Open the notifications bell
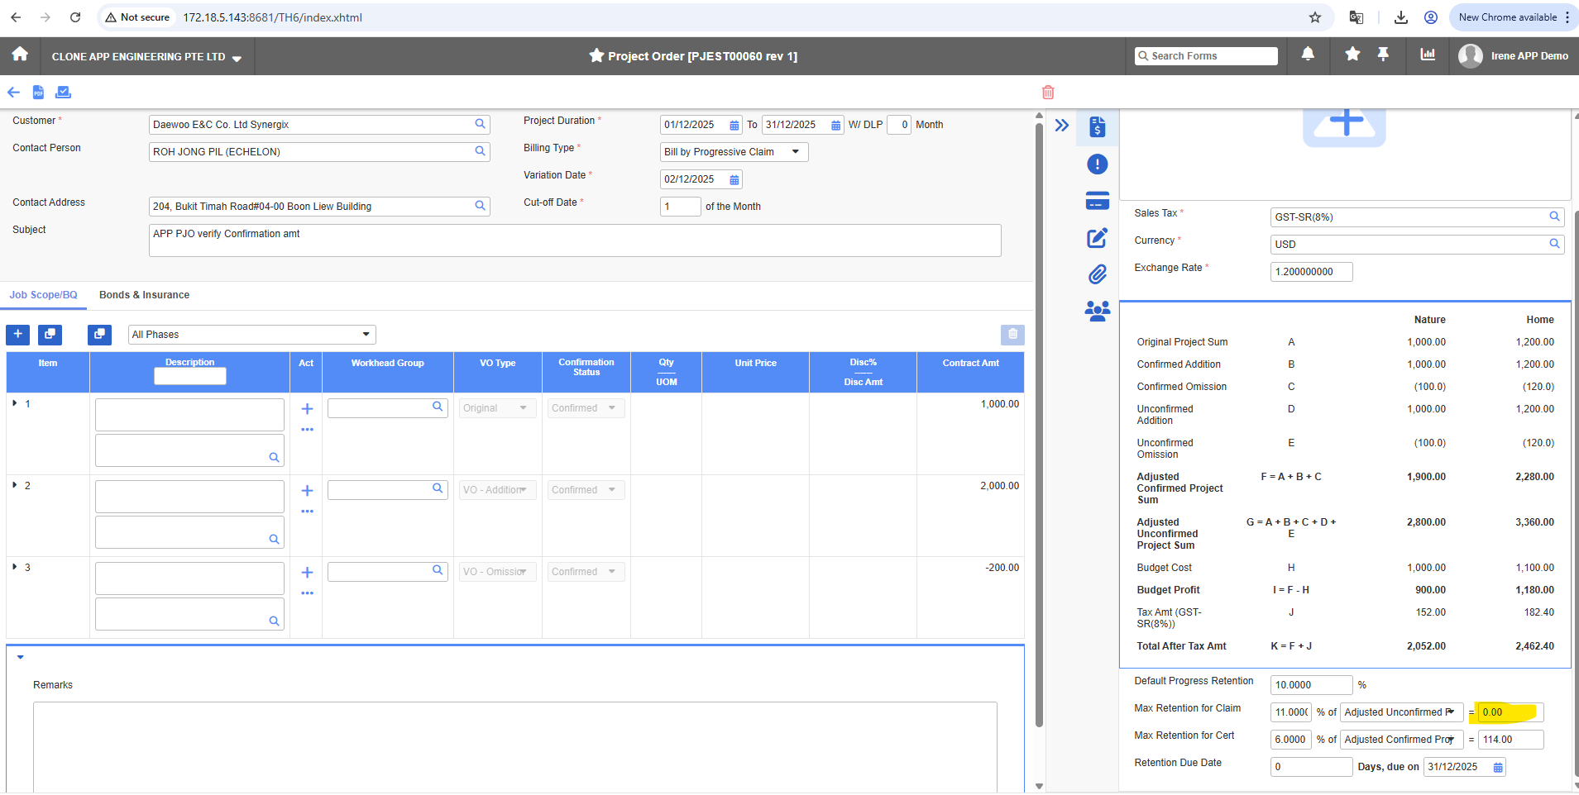The height and width of the screenshot is (795, 1579). click(1308, 55)
